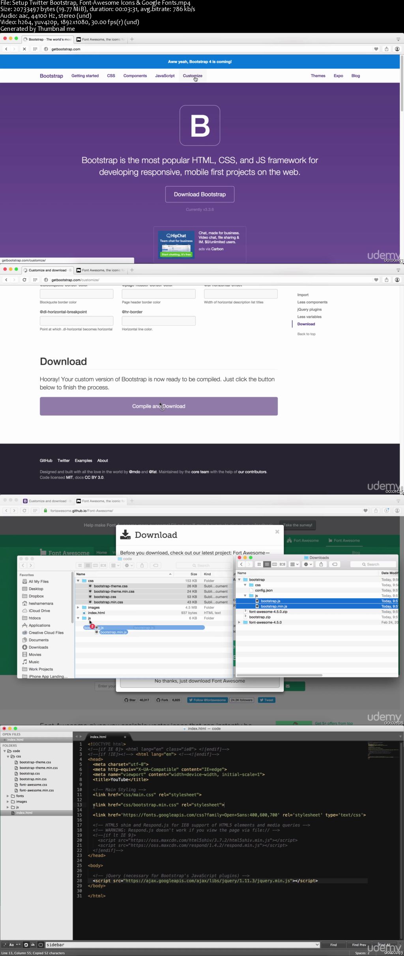Image resolution: width=404 pixels, height=956 pixels.
Task: Open Components in Bootstrap navbar
Action: coord(135,76)
